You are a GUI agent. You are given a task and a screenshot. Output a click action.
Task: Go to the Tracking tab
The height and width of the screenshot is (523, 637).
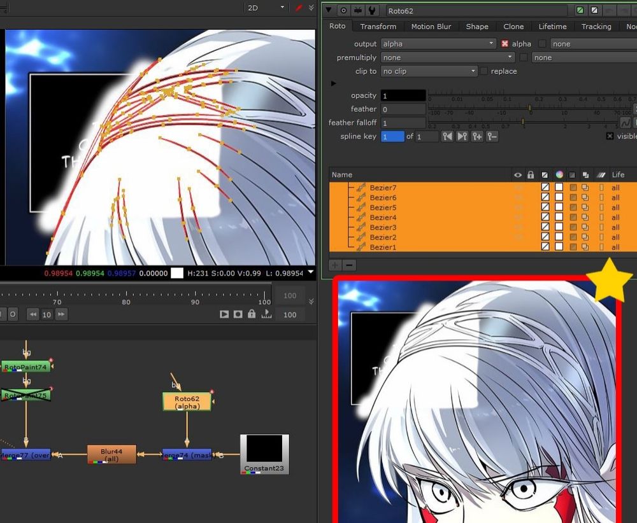tap(596, 26)
